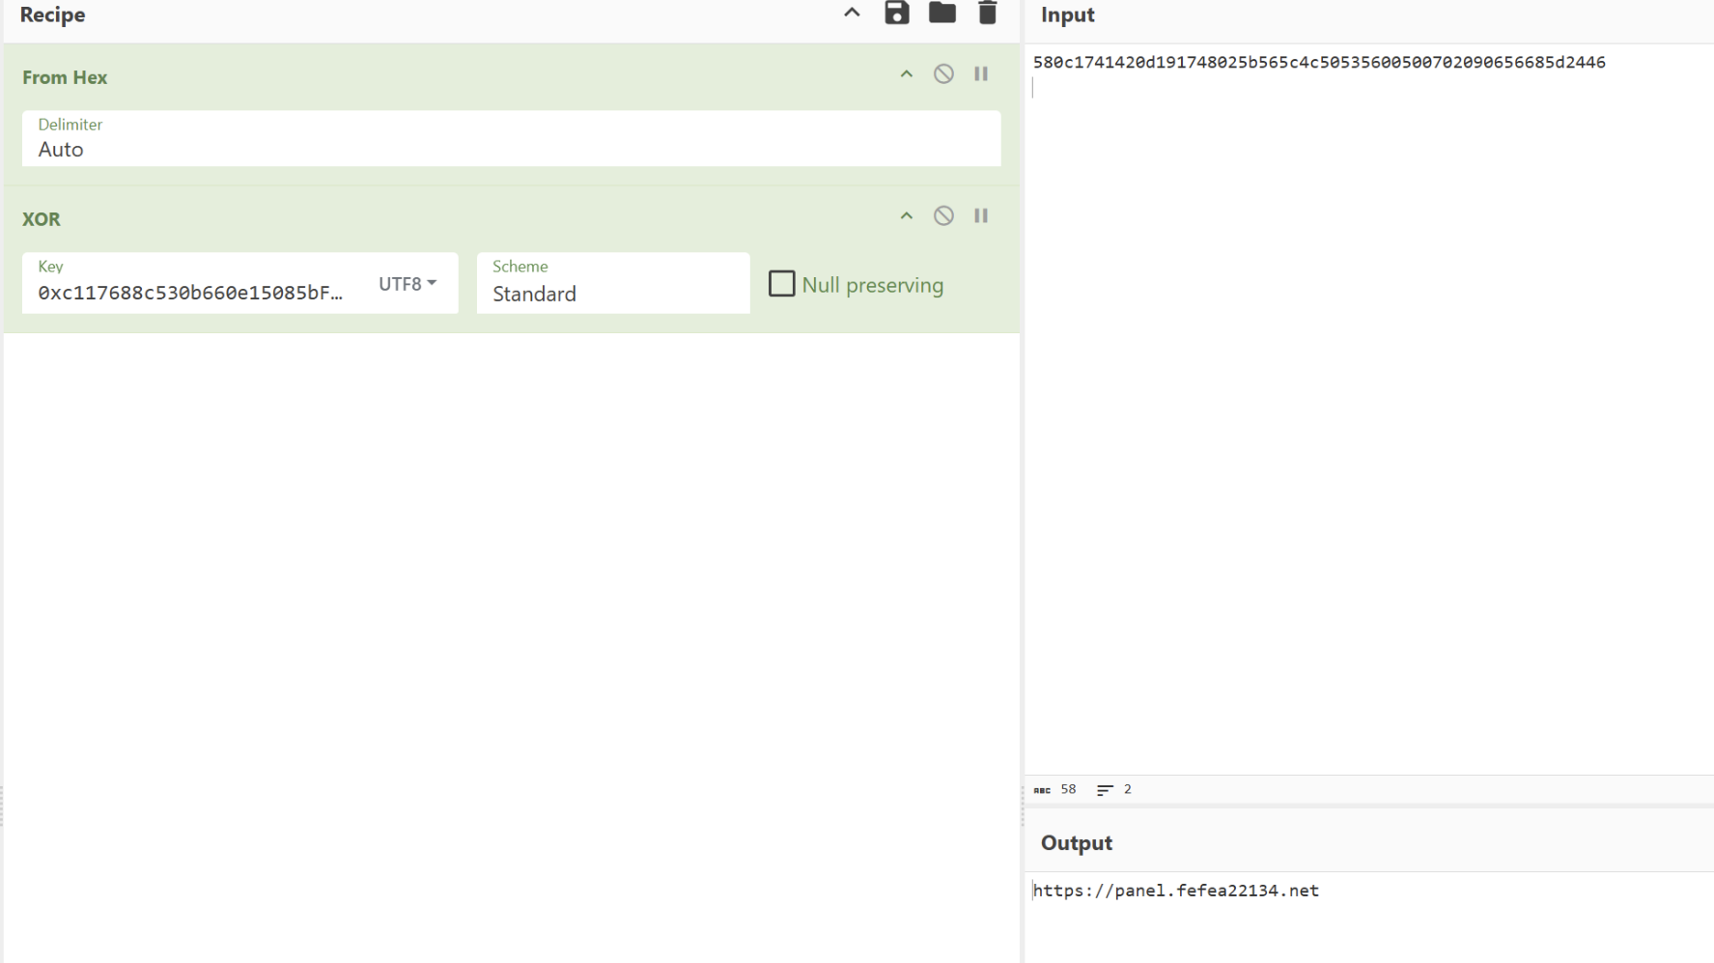Click the hex string in Input
The width and height of the screenshot is (1714, 963).
(1319, 63)
